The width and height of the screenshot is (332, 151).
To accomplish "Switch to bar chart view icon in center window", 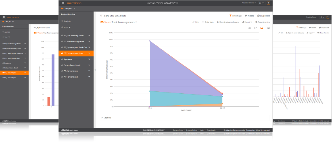I will (x=268, y=28).
